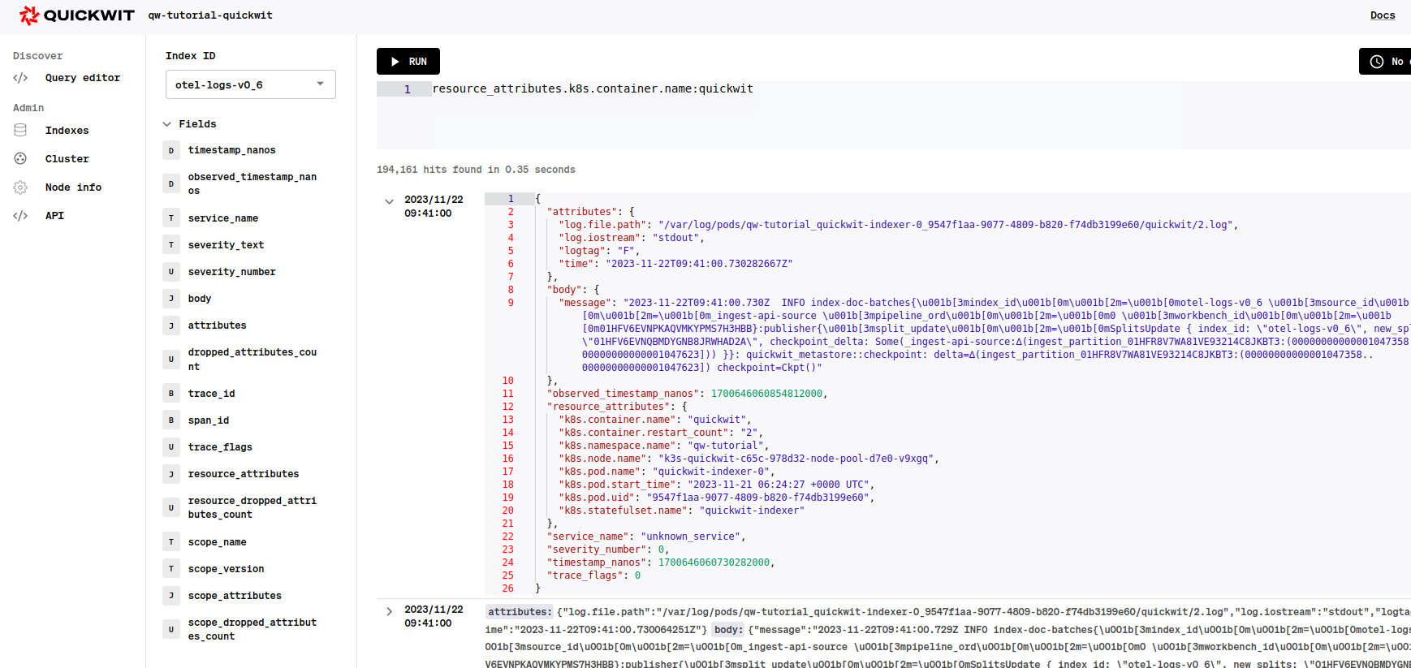Select the severity_text field

226,245
